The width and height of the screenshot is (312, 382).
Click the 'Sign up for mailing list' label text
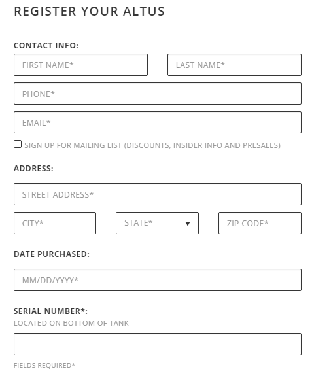pyautogui.click(x=152, y=145)
